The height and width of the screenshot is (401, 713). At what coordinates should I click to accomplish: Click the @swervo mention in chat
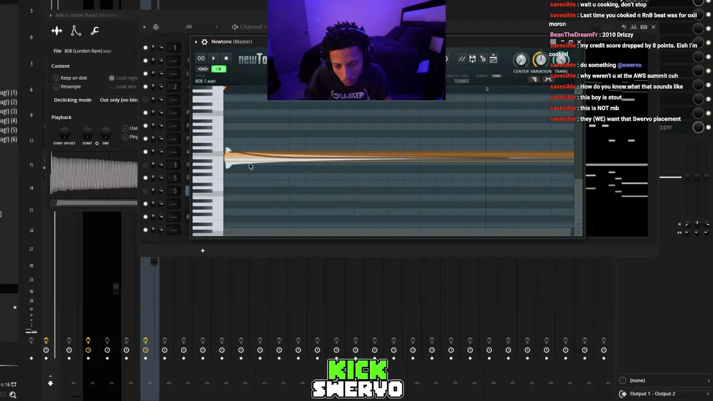[629, 65]
